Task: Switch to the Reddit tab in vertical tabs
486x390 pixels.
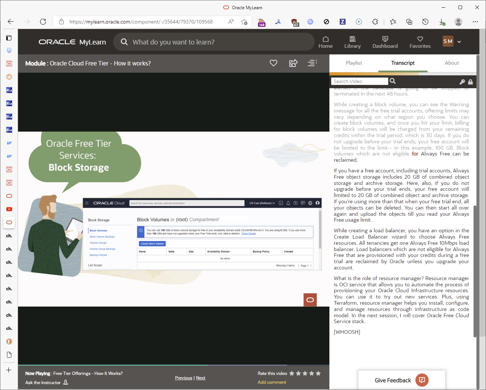Action: point(9,77)
